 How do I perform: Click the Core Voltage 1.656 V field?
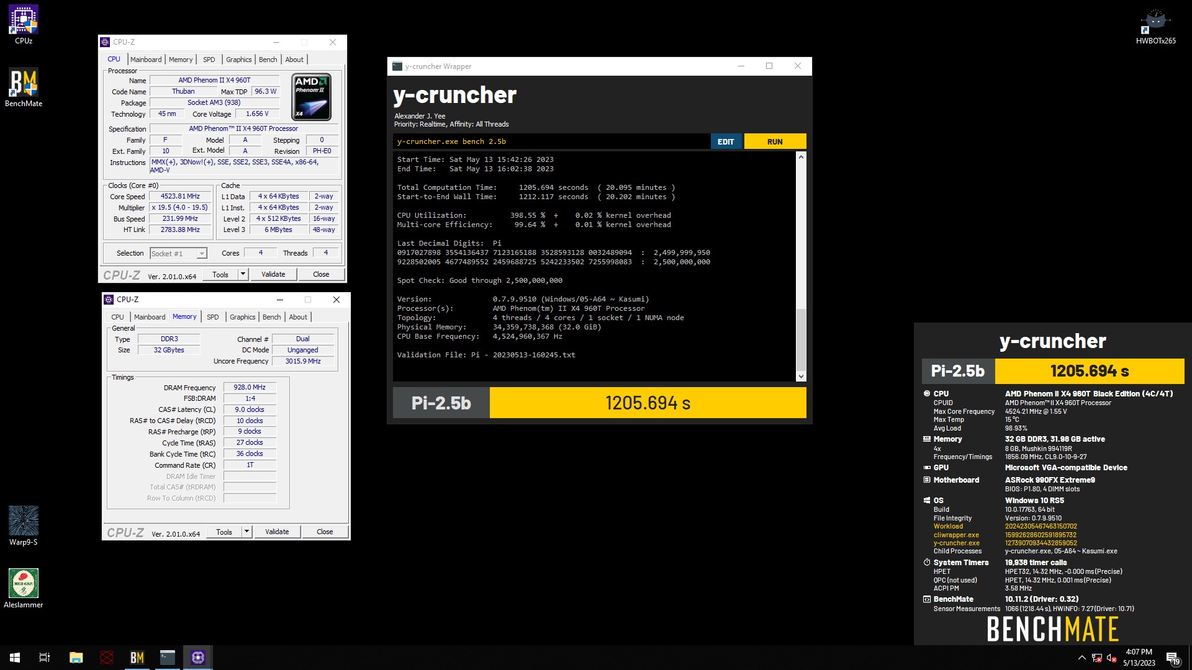(257, 114)
